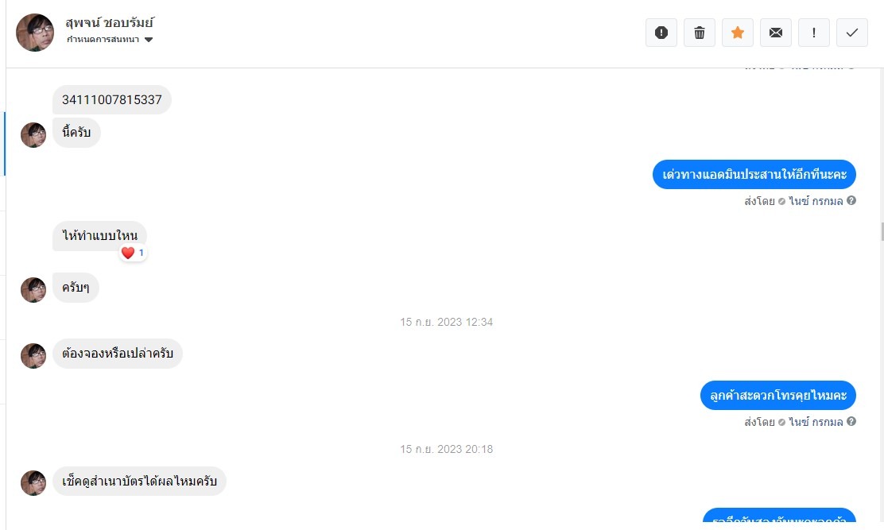
Task: Click the help icon beside the first sender label
Action: click(851, 200)
